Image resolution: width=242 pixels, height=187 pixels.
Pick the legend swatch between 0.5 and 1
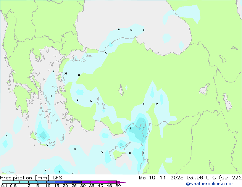click(15, 182)
